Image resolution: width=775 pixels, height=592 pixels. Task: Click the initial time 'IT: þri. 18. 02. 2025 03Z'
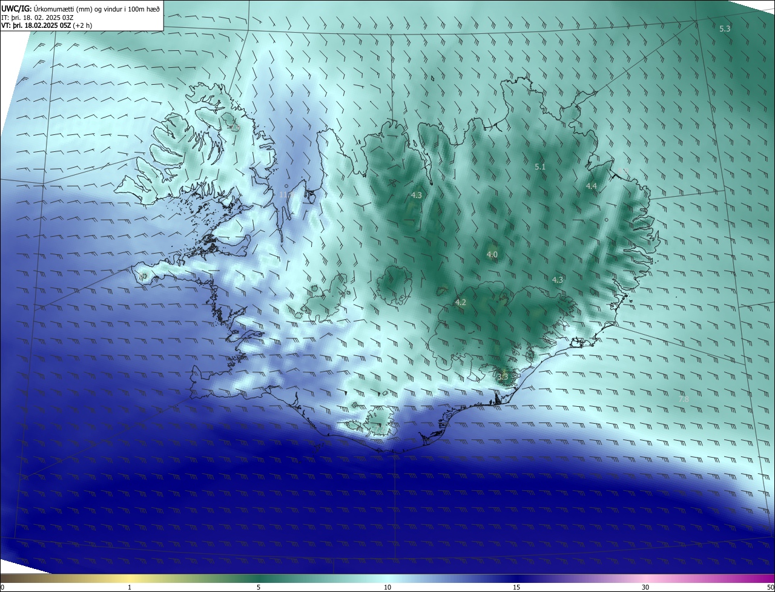(38, 18)
